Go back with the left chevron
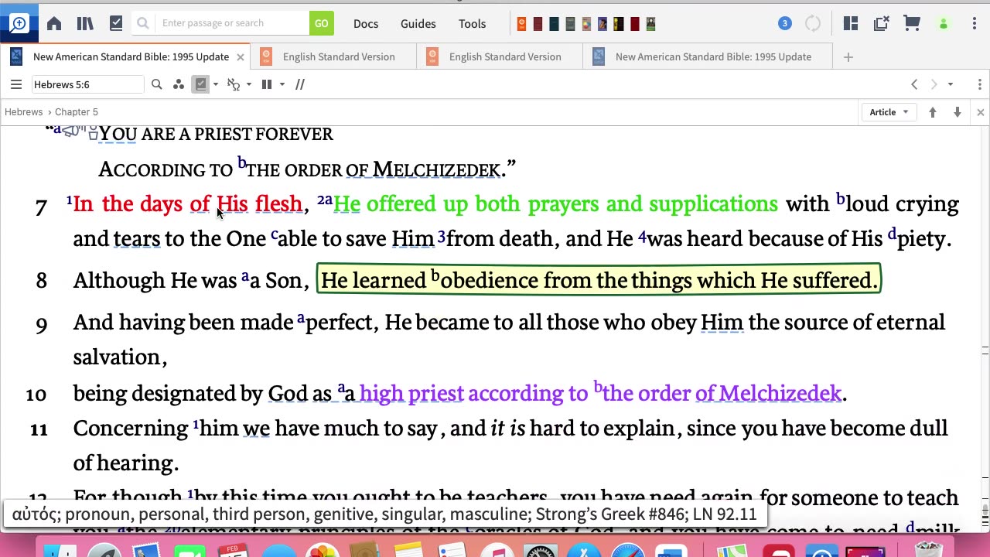 tap(914, 84)
